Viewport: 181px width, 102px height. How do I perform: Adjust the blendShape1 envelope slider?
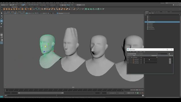tap(150, 57)
